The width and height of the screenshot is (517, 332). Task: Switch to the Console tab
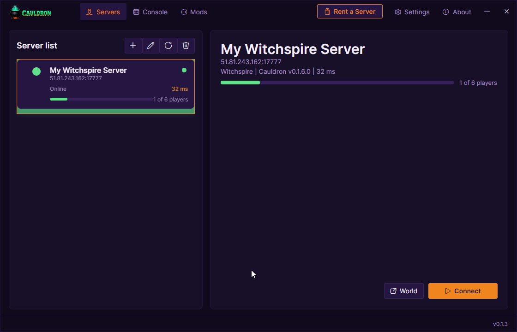pos(150,12)
